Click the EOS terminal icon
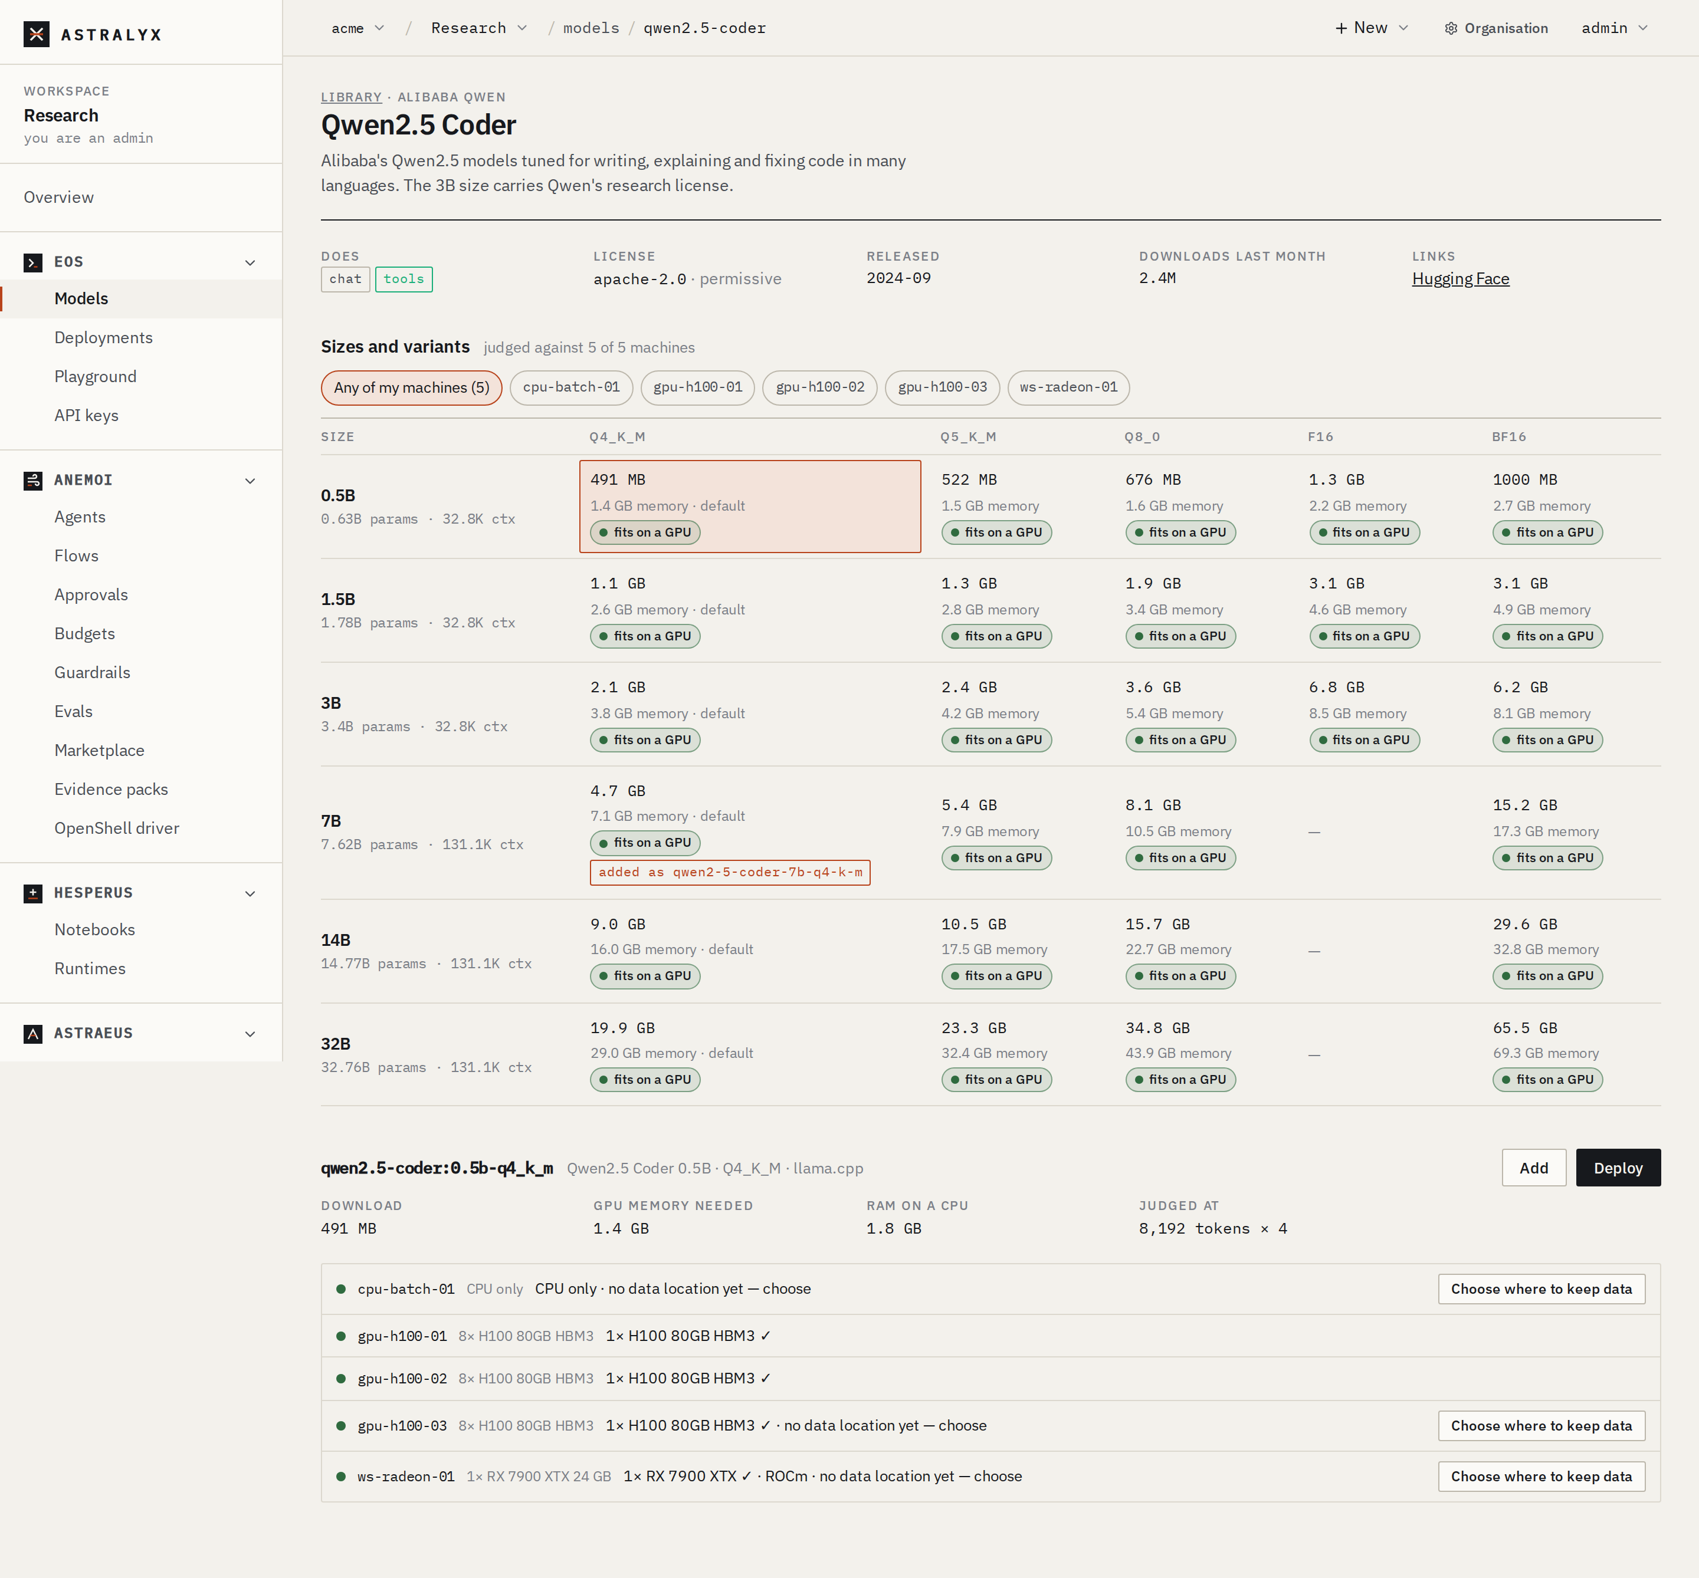This screenshot has width=1699, height=1578. point(33,262)
